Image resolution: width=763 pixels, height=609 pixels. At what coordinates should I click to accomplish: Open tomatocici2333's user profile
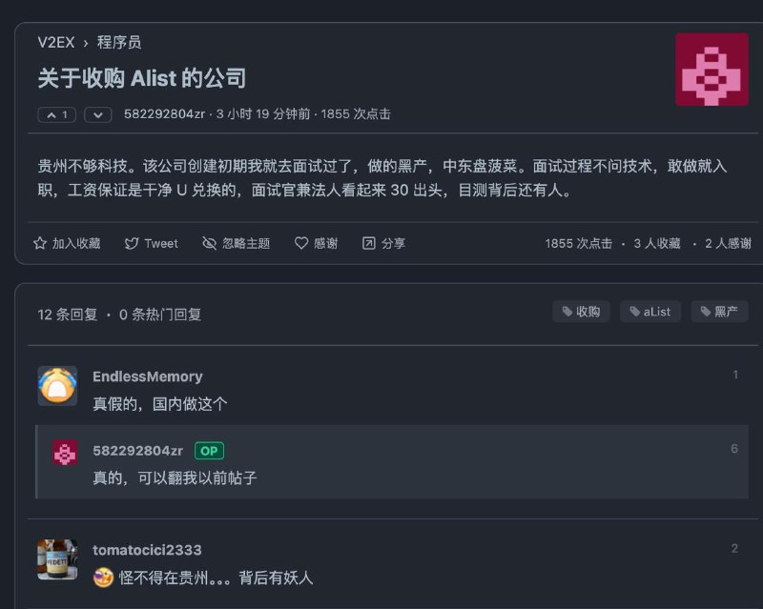147,550
